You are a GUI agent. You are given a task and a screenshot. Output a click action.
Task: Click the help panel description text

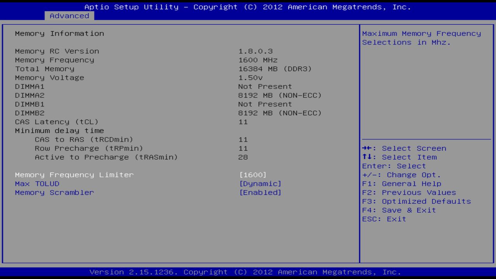(x=421, y=38)
